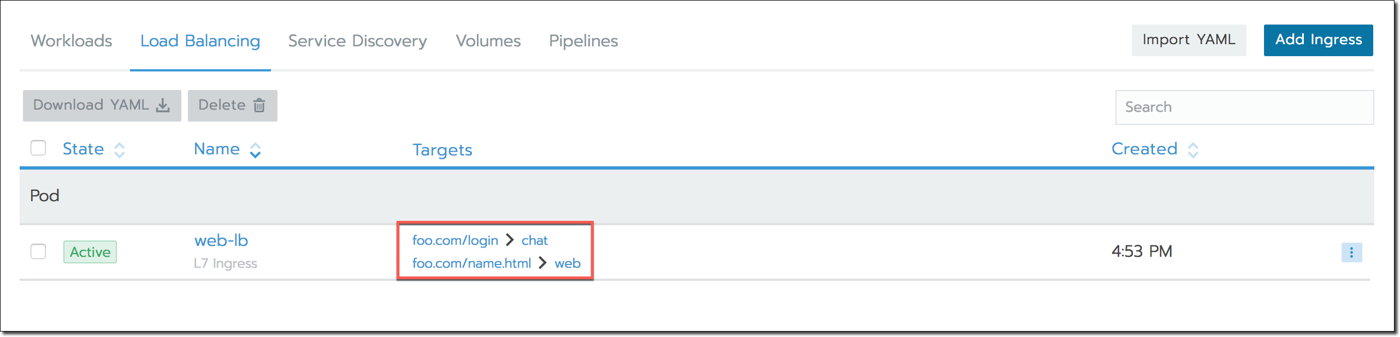Check the select-all checkbox in the header
This screenshot has height=337, width=1400.
38,148
